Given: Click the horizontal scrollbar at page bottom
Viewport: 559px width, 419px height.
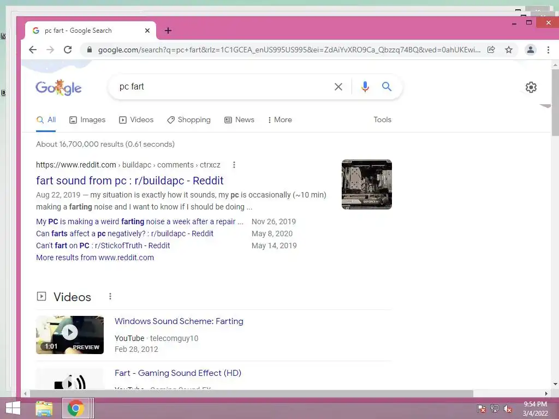Looking at the screenshot, I should [x=251, y=394].
